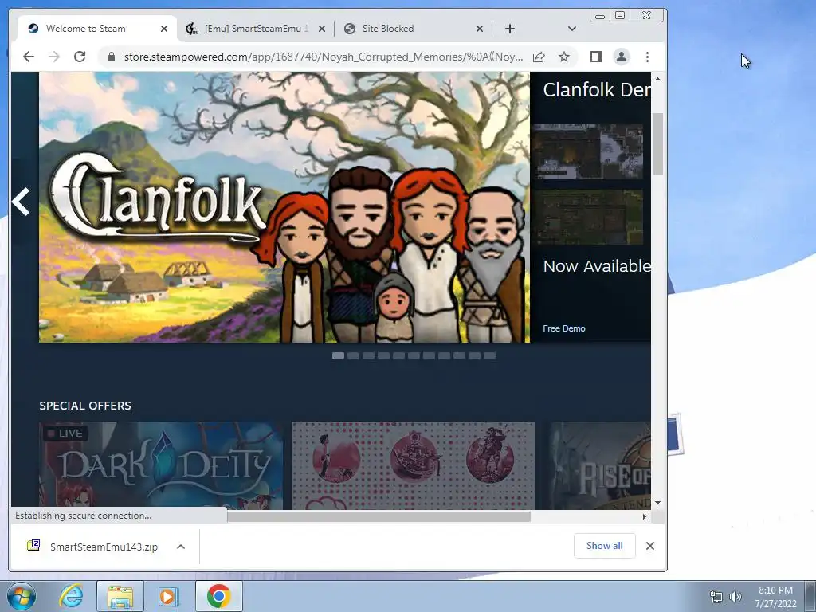
Task: Select first carousel page indicator
Action: point(338,356)
